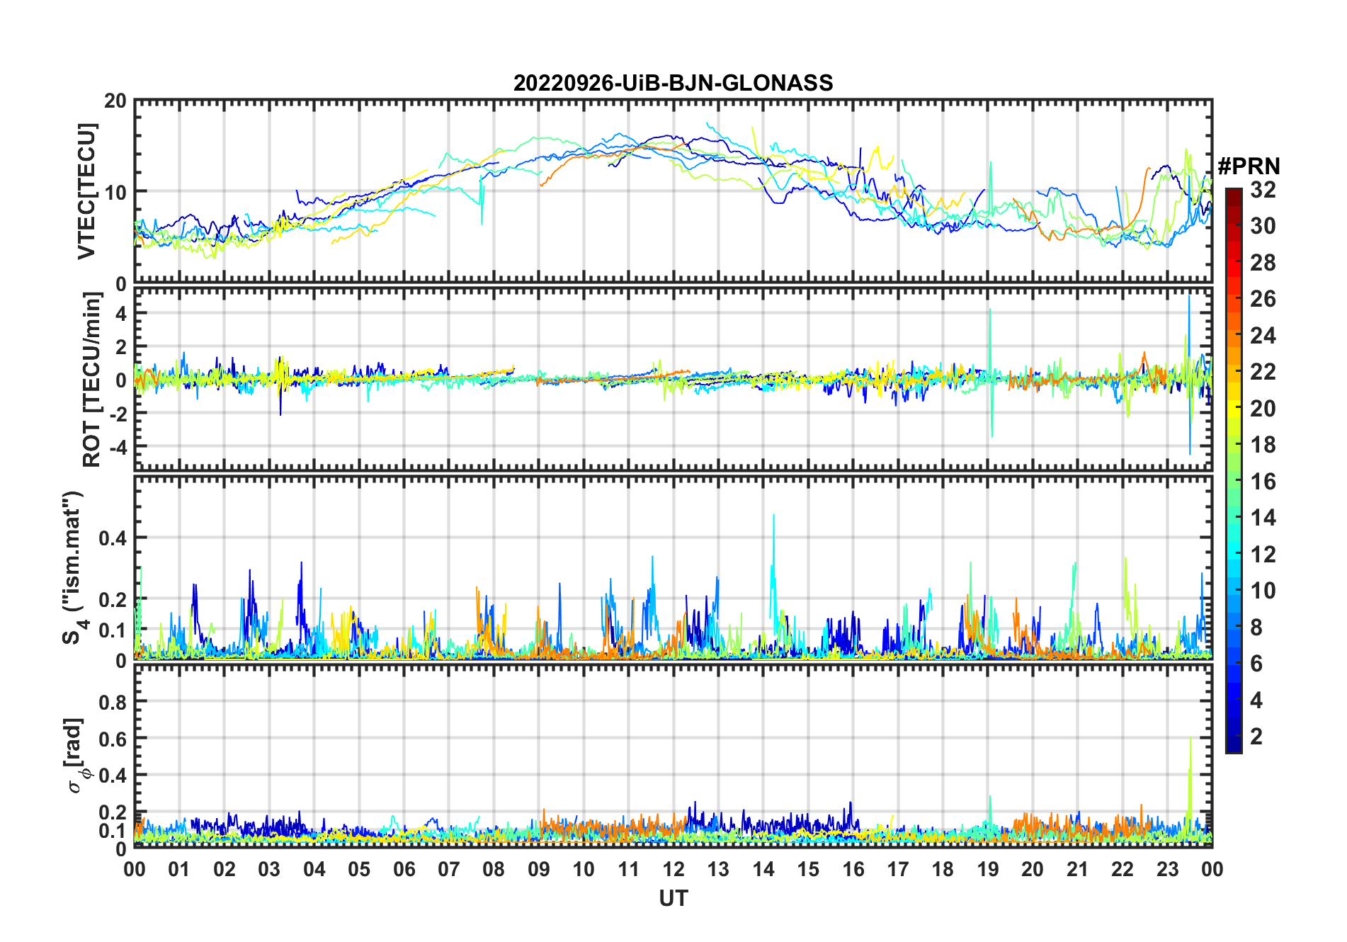Click colorbar tick label 2

1256,737
